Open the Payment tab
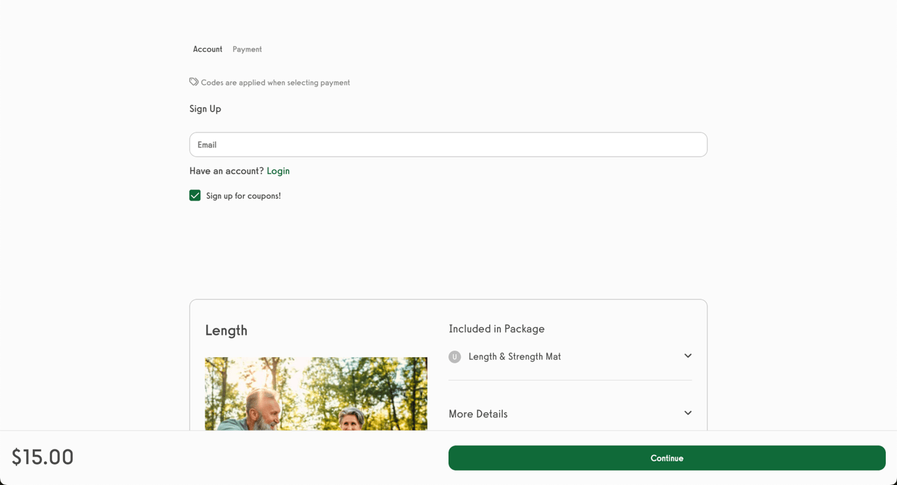Viewport: 897px width, 485px height. coord(247,49)
